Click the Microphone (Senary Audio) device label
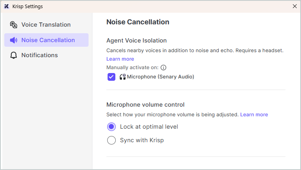Image resolution: width=301 pixels, height=170 pixels. point(160,77)
